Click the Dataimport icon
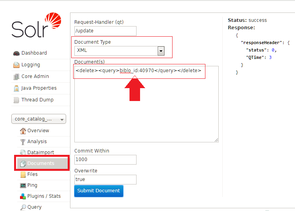The height and width of the screenshot is (211, 295). click(23, 152)
